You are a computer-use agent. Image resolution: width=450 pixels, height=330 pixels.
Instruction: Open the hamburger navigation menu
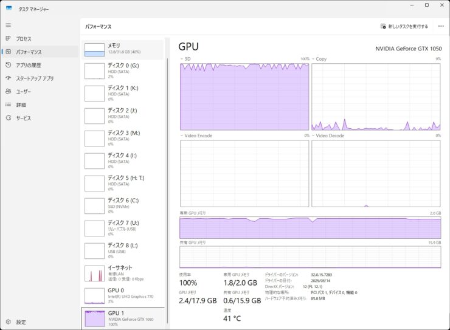(x=9, y=25)
